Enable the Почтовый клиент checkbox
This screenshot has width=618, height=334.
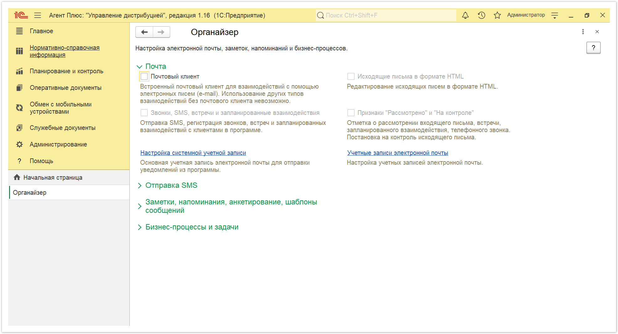click(x=144, y=76)
